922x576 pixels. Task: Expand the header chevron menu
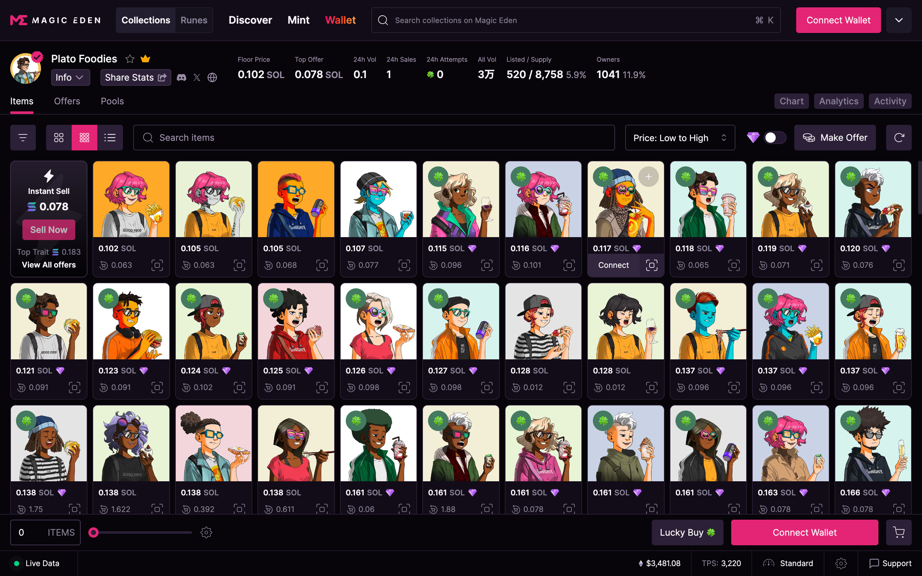click(898, 20)
